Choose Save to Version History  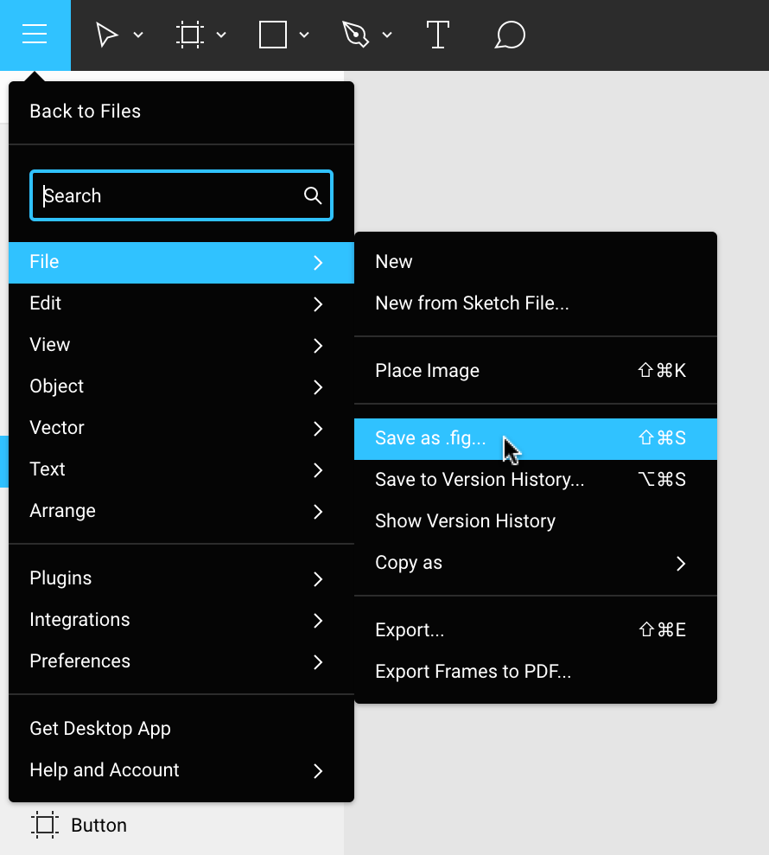(535, 480)
